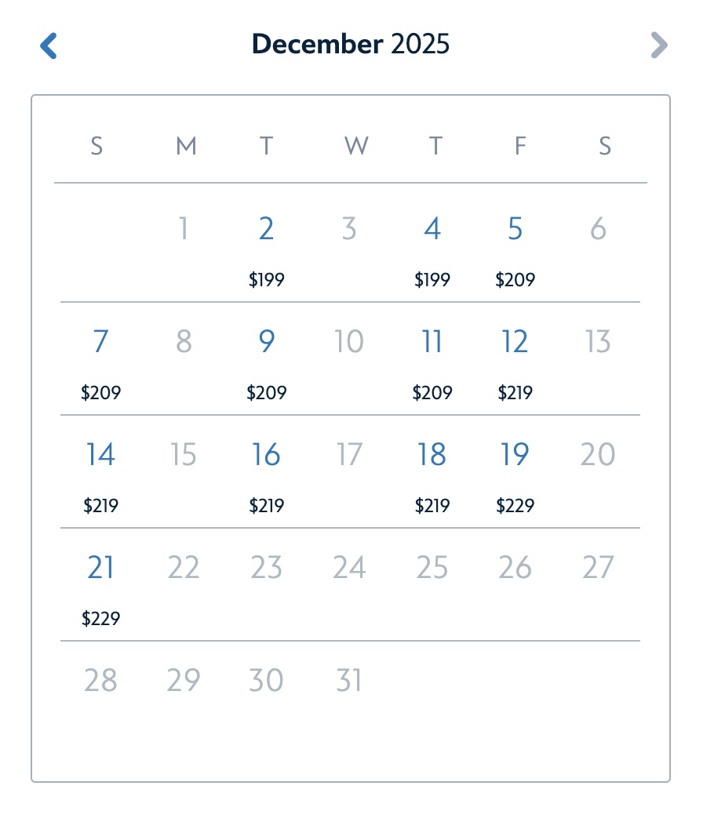
Task: Click the $219 price under December 18
Action: [432, 506]
